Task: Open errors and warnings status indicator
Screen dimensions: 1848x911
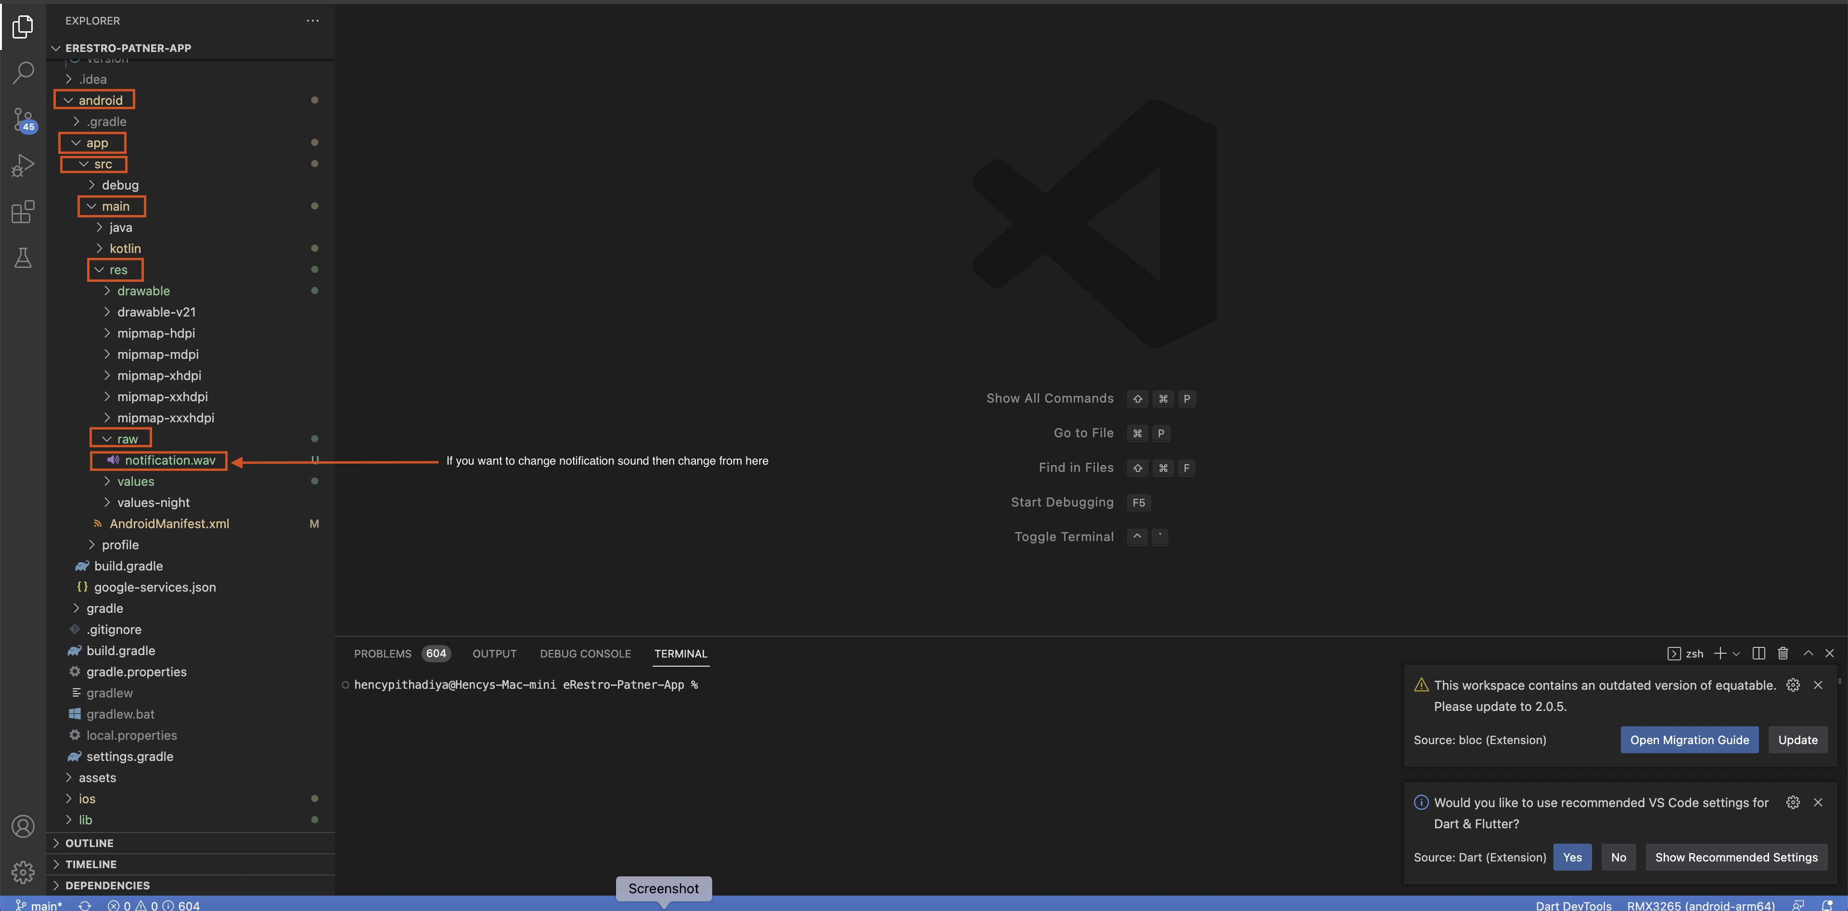Action: point(154,905)
